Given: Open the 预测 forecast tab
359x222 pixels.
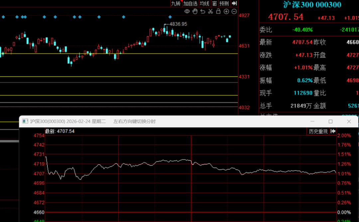Looking at the screenshot, I should coord(224,3).
